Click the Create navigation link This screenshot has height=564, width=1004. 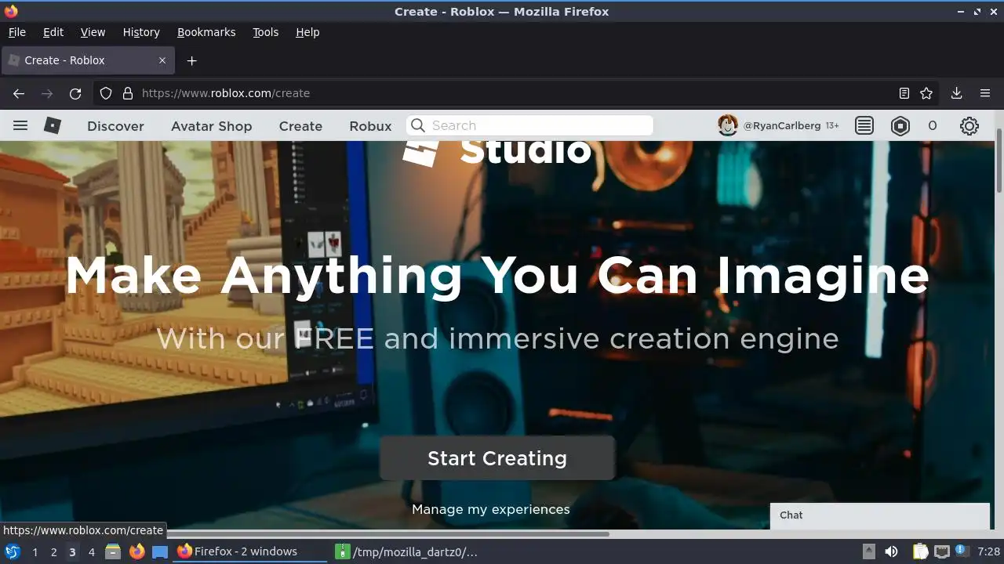tap(300, 126)
